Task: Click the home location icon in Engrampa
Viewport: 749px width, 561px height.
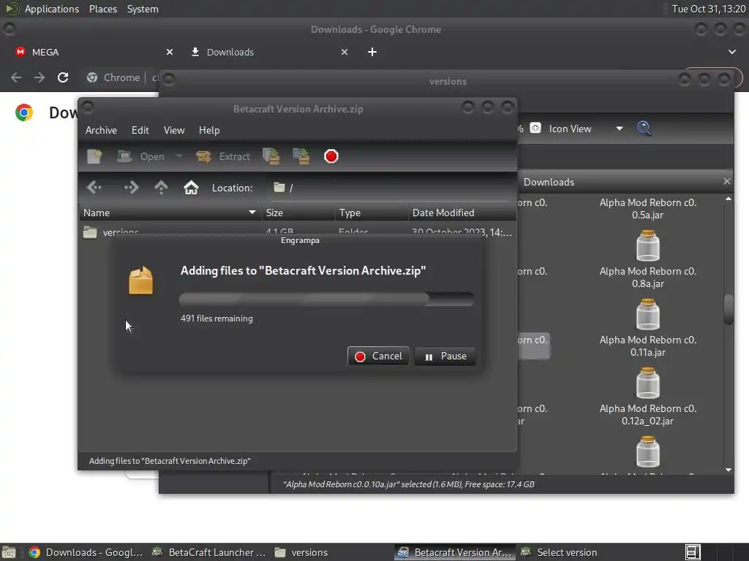Action: point(191,188)
